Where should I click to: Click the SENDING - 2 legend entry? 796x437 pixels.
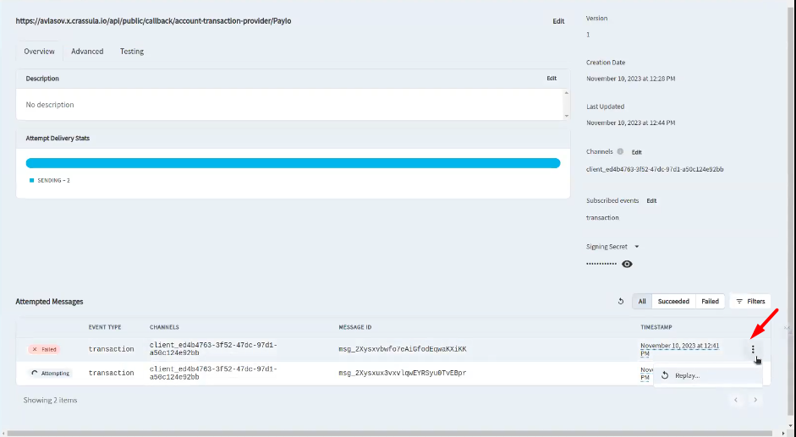click(x=50, y=181)
